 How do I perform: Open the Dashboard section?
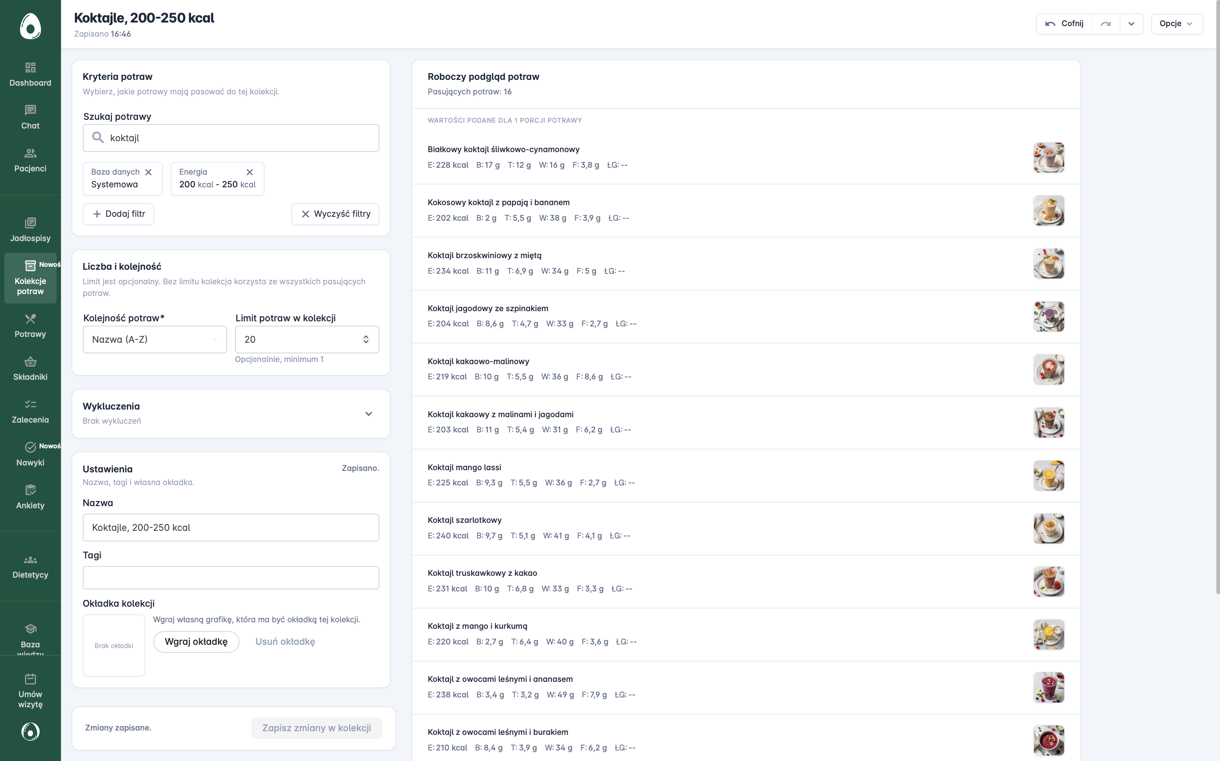point(30,74)
